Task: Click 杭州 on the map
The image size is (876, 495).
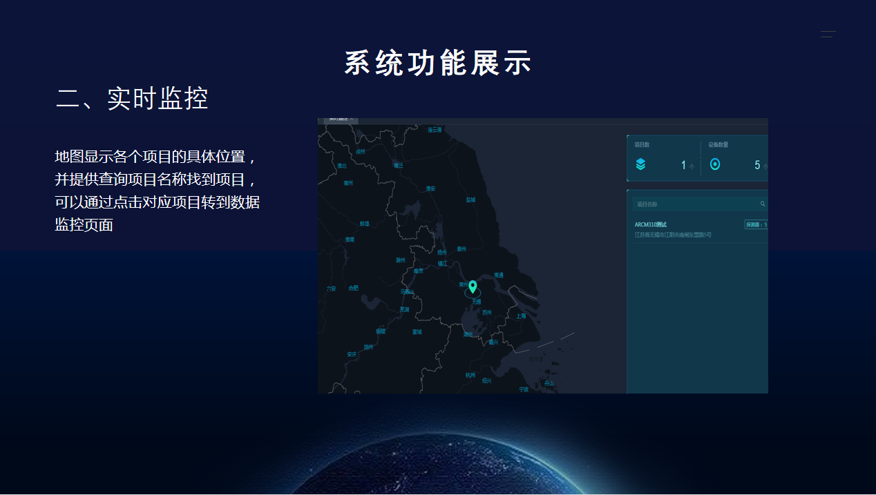Action: pos(470,375)
